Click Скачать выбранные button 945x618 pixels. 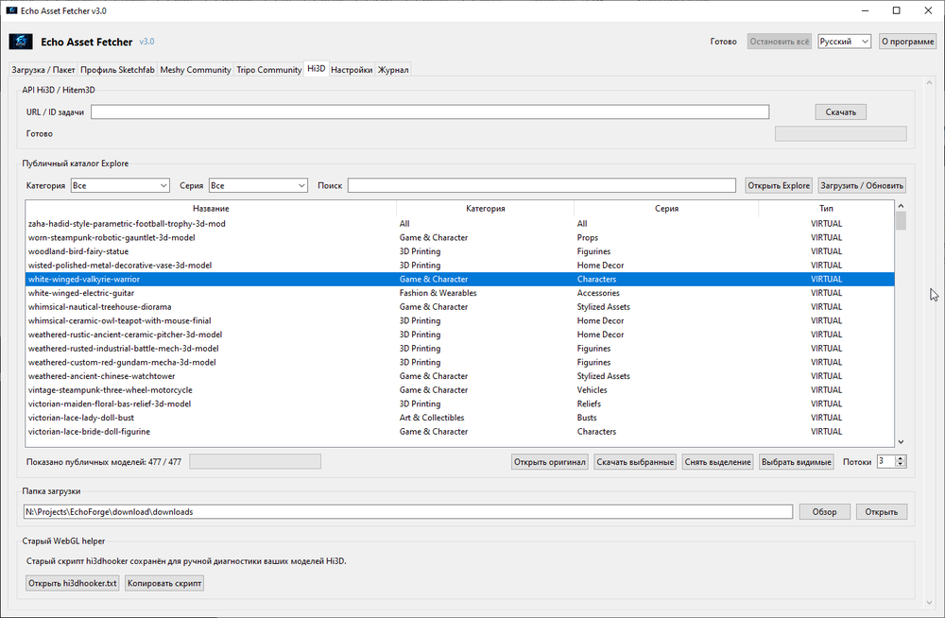point(635,462)
